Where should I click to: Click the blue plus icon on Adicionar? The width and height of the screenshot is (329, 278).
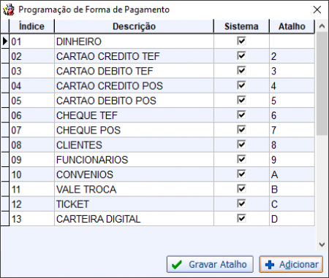tap(270, 265)
